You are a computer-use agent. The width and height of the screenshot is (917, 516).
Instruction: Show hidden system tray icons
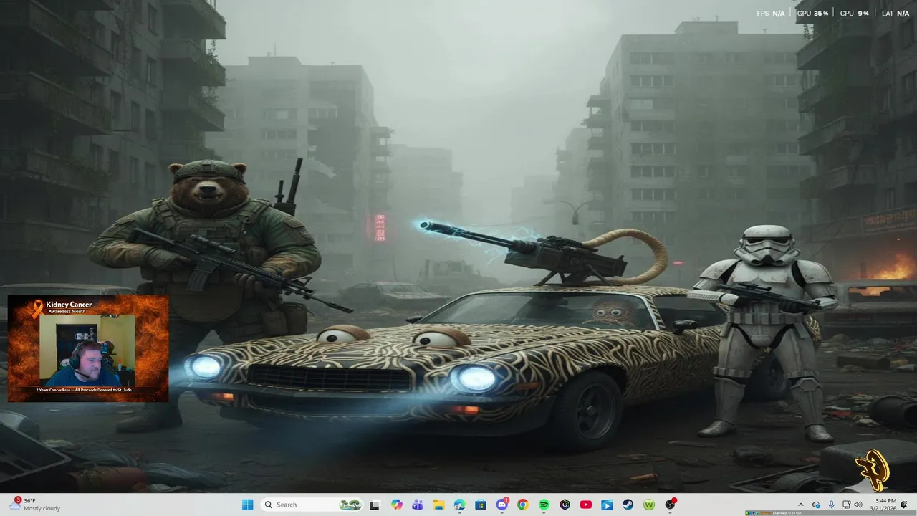[x=801, y=505]
